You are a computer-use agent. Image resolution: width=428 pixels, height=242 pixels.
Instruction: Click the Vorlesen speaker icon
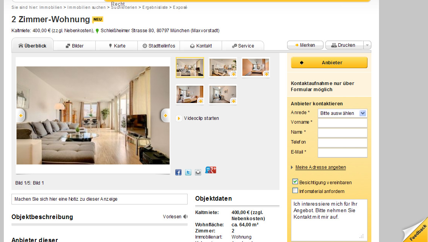click(x=186, y=217)
